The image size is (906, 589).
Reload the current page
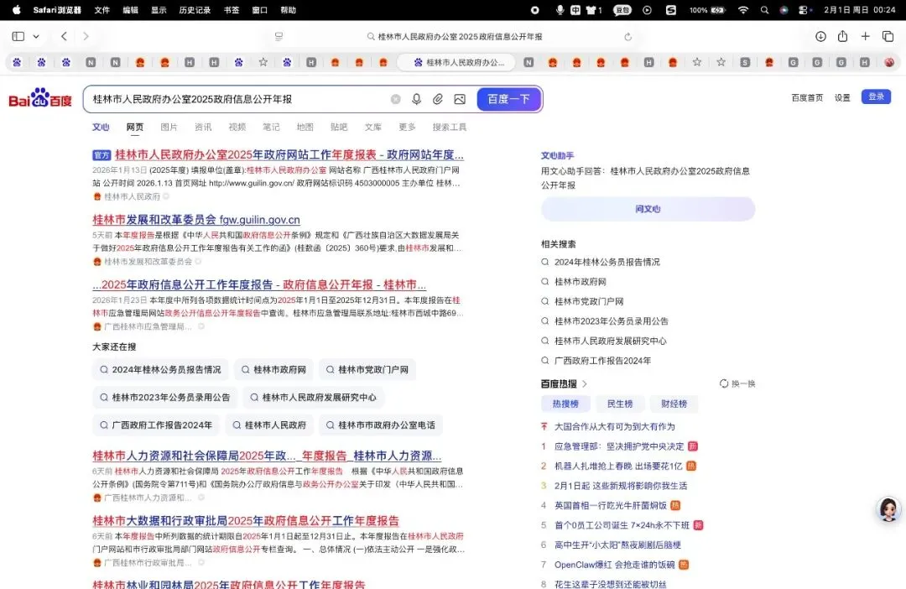[628, 37]
